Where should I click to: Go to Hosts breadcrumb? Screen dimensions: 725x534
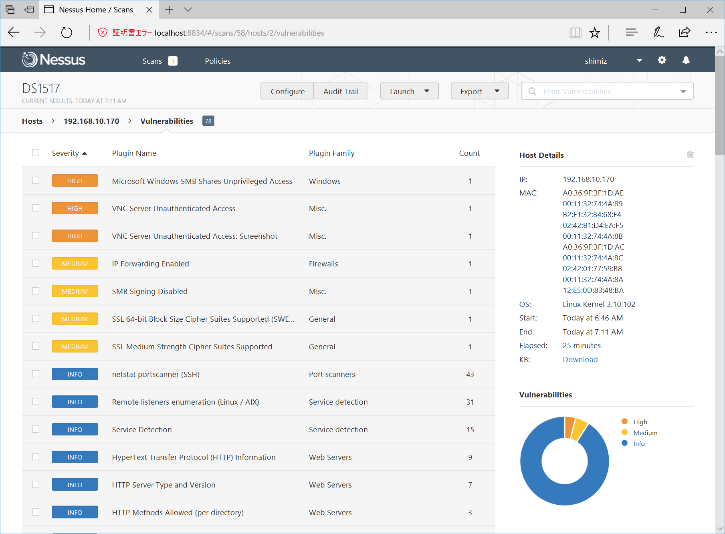pos(32,121)
